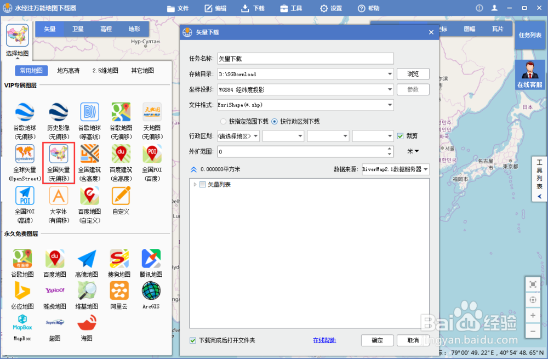Open the 编辑 menu
Image resolution: width=548 pixels, height=359 pixels.
pyautogui.click(x=215, y=8)
